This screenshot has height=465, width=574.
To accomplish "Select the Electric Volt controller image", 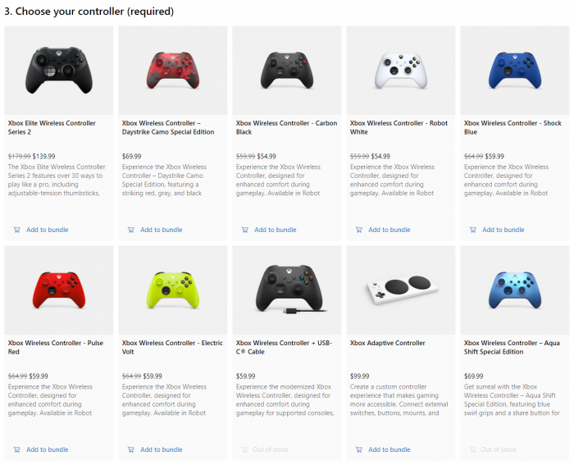I will 171,289.
